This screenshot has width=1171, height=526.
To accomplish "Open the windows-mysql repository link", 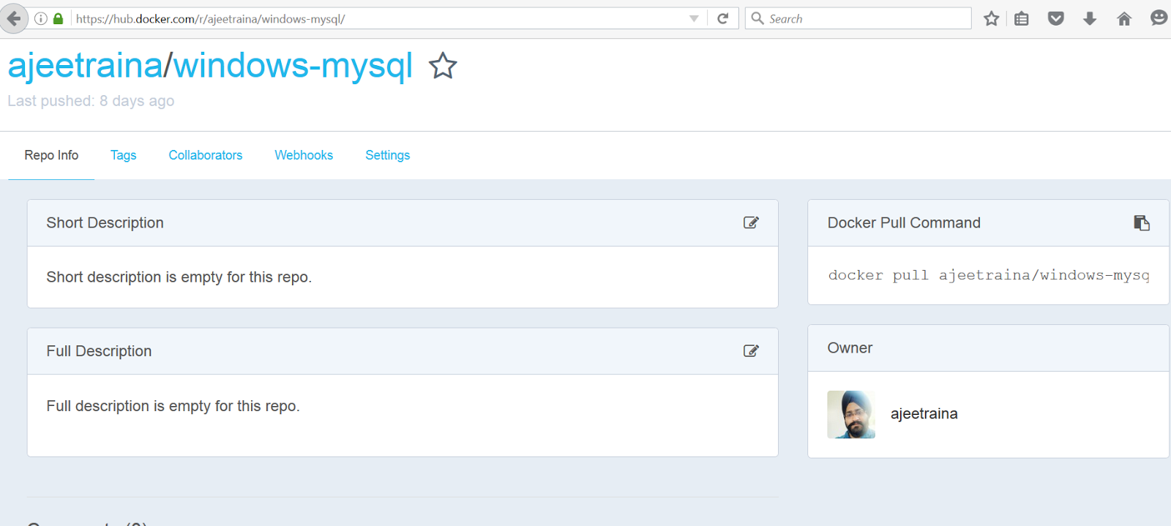I will pos(293,65).
